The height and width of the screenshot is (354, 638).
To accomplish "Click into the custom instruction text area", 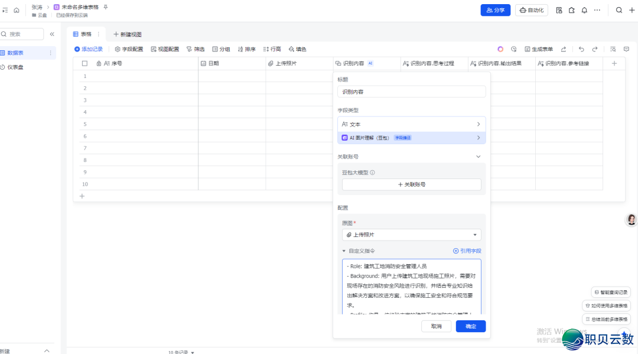I will 411,287.
